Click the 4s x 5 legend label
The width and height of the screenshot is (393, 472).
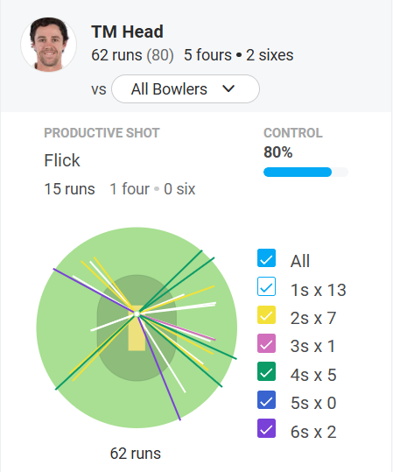(x=313, y=375)
